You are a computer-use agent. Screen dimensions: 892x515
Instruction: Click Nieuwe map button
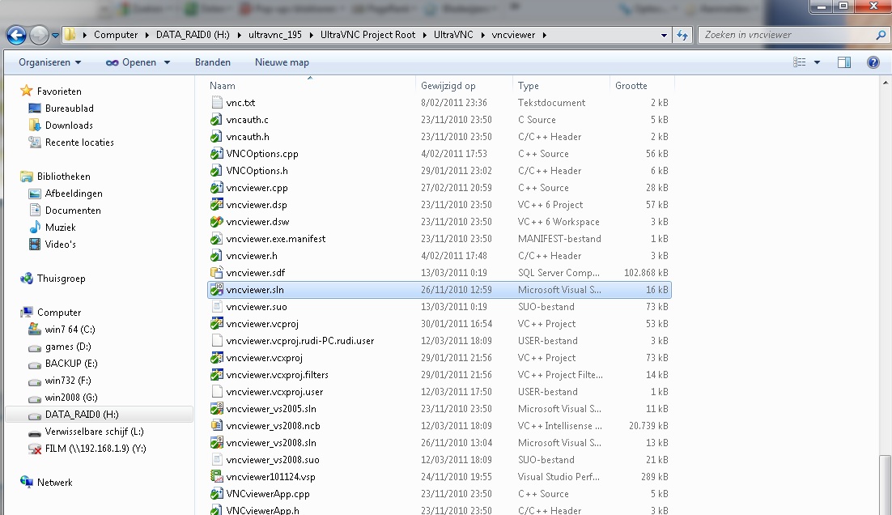(x=282, y=62)
